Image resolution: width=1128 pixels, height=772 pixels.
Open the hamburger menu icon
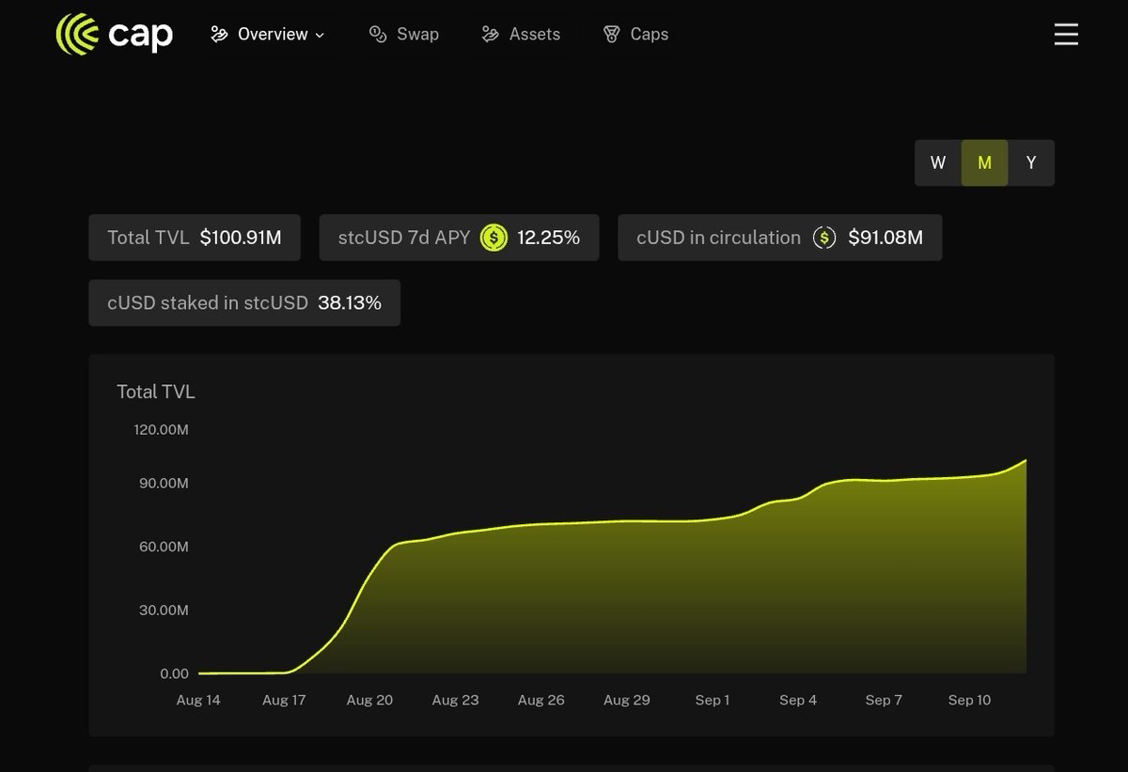[1066, 35]
